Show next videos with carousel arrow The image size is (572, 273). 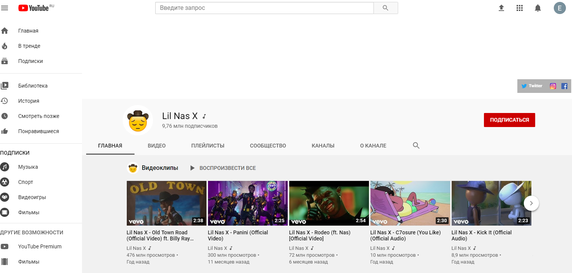tap(531, 203)
